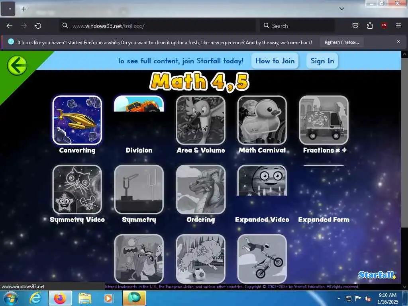
Task: Click the page scrollbar up arrow
Action: click(405, 54)
